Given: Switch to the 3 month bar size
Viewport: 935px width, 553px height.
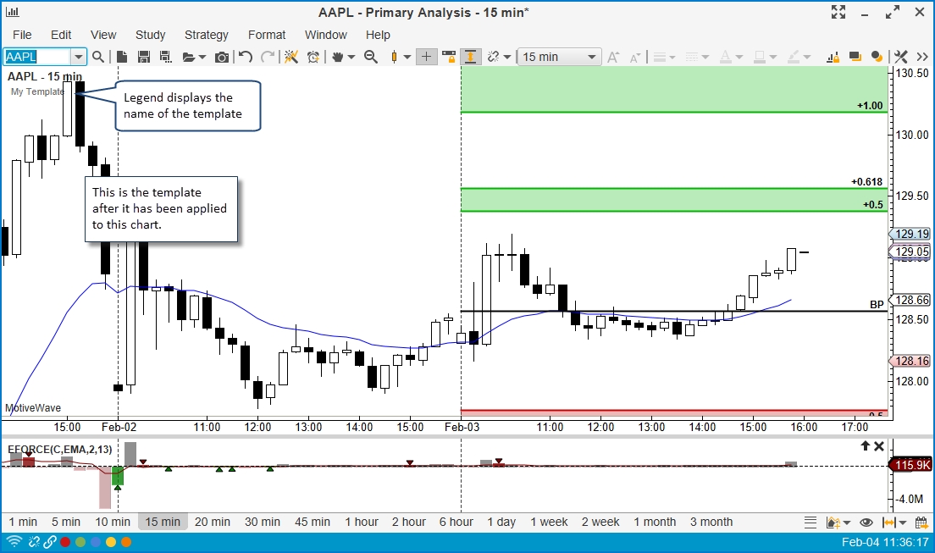Looking at the screenshot, I should pos(711,522).
